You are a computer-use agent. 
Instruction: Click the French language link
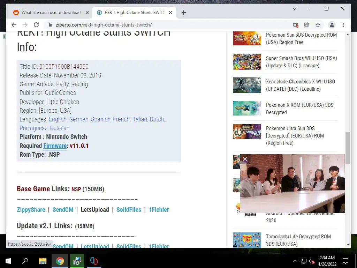point(121,119)
